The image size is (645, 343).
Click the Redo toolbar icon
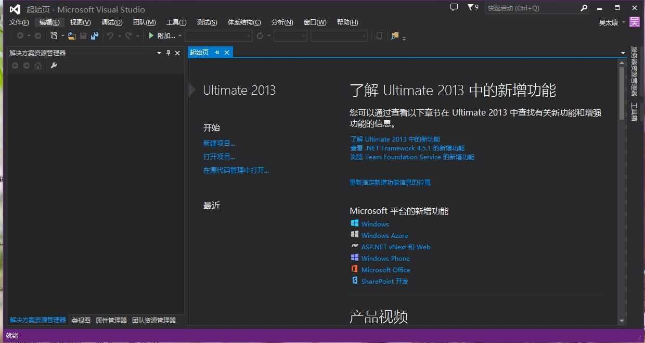coord(128,36)
